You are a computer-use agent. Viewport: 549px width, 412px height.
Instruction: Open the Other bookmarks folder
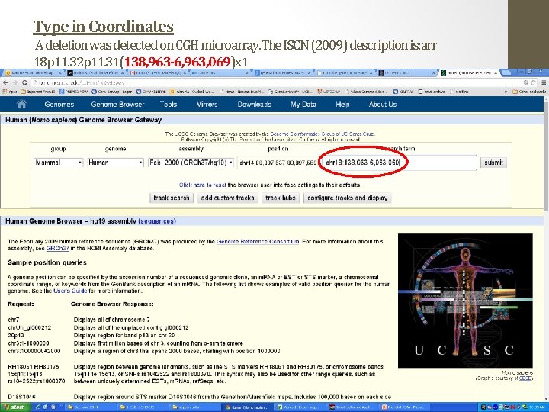[528, 92]
